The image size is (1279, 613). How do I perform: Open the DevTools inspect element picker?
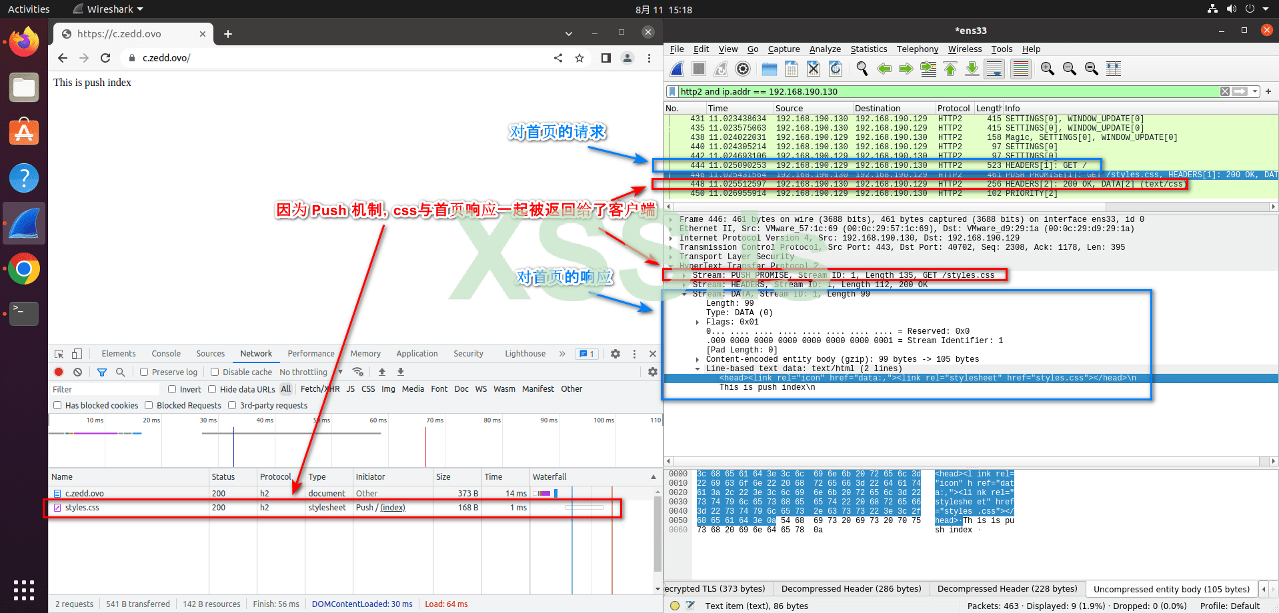[x=59, y=354]
